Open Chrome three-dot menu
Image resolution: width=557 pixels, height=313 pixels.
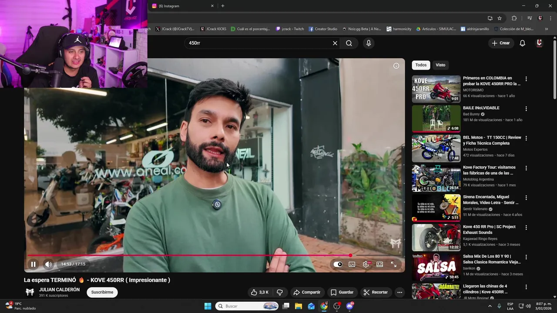tap(550, 18)
